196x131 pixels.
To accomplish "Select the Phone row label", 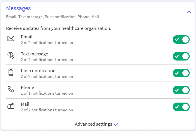I will point(27,88).
